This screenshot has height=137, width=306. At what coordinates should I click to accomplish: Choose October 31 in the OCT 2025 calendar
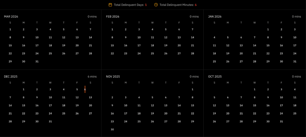281,122
